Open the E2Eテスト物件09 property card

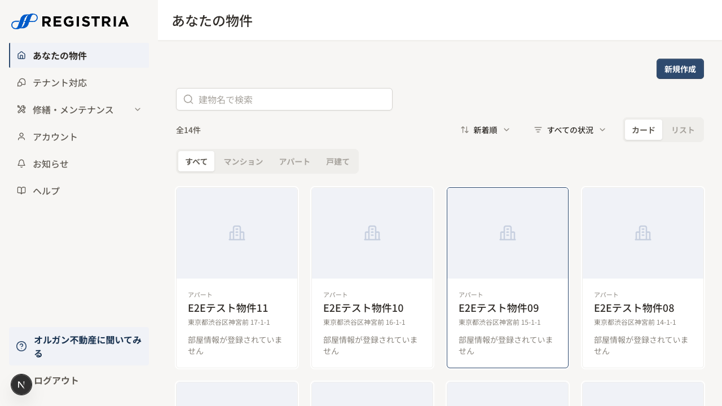tap(507, 277)
